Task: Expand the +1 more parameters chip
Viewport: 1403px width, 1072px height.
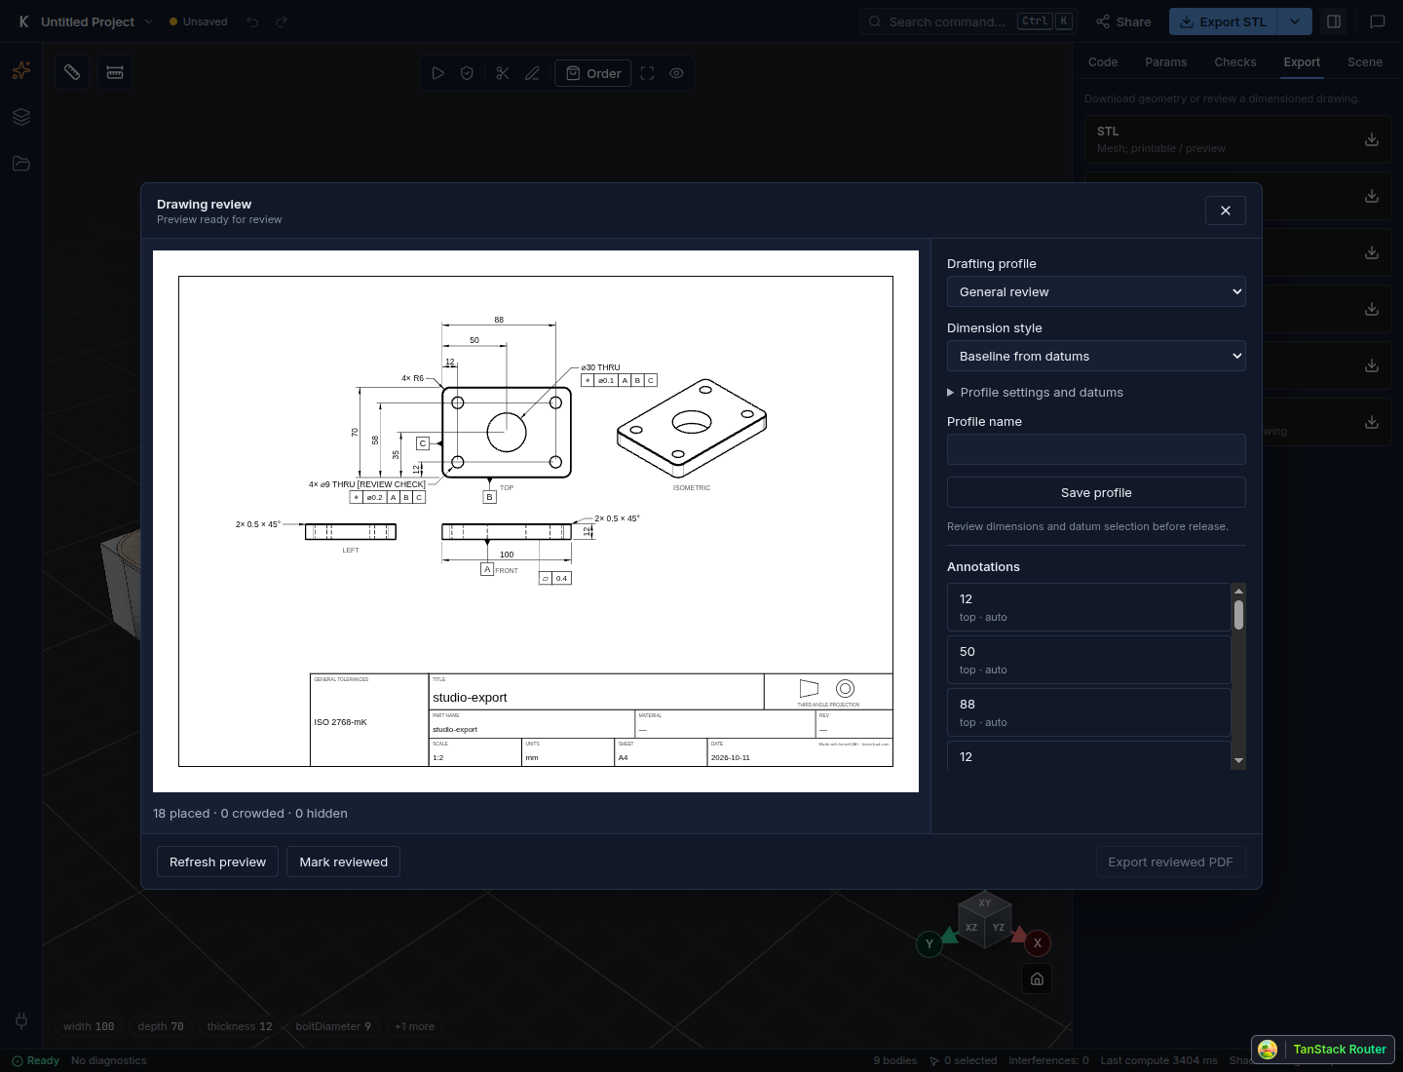Action: [x=415, y=1026]
